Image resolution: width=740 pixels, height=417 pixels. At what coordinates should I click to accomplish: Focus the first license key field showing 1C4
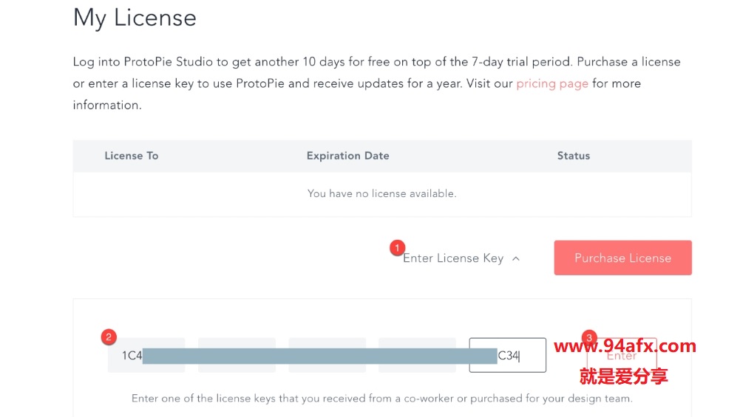click(x=146, y=355)
